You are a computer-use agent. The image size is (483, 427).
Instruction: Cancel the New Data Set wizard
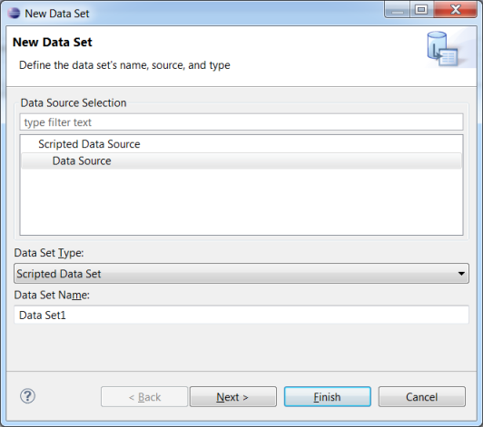(x=421, y=397)
